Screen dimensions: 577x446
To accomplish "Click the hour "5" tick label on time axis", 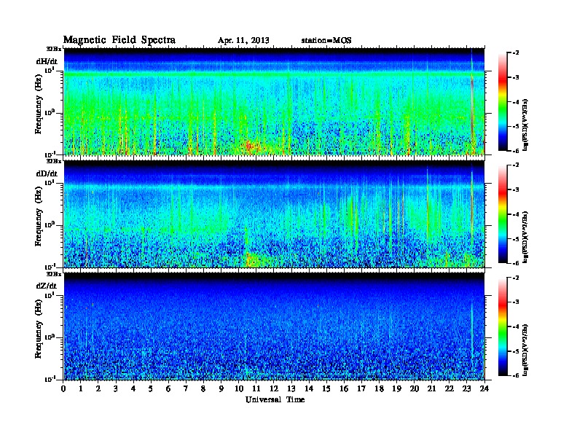I will [x=151, y=388].
